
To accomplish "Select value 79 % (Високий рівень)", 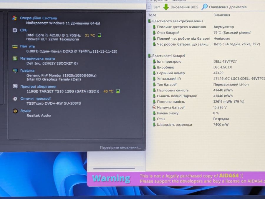I will (232, 33).
